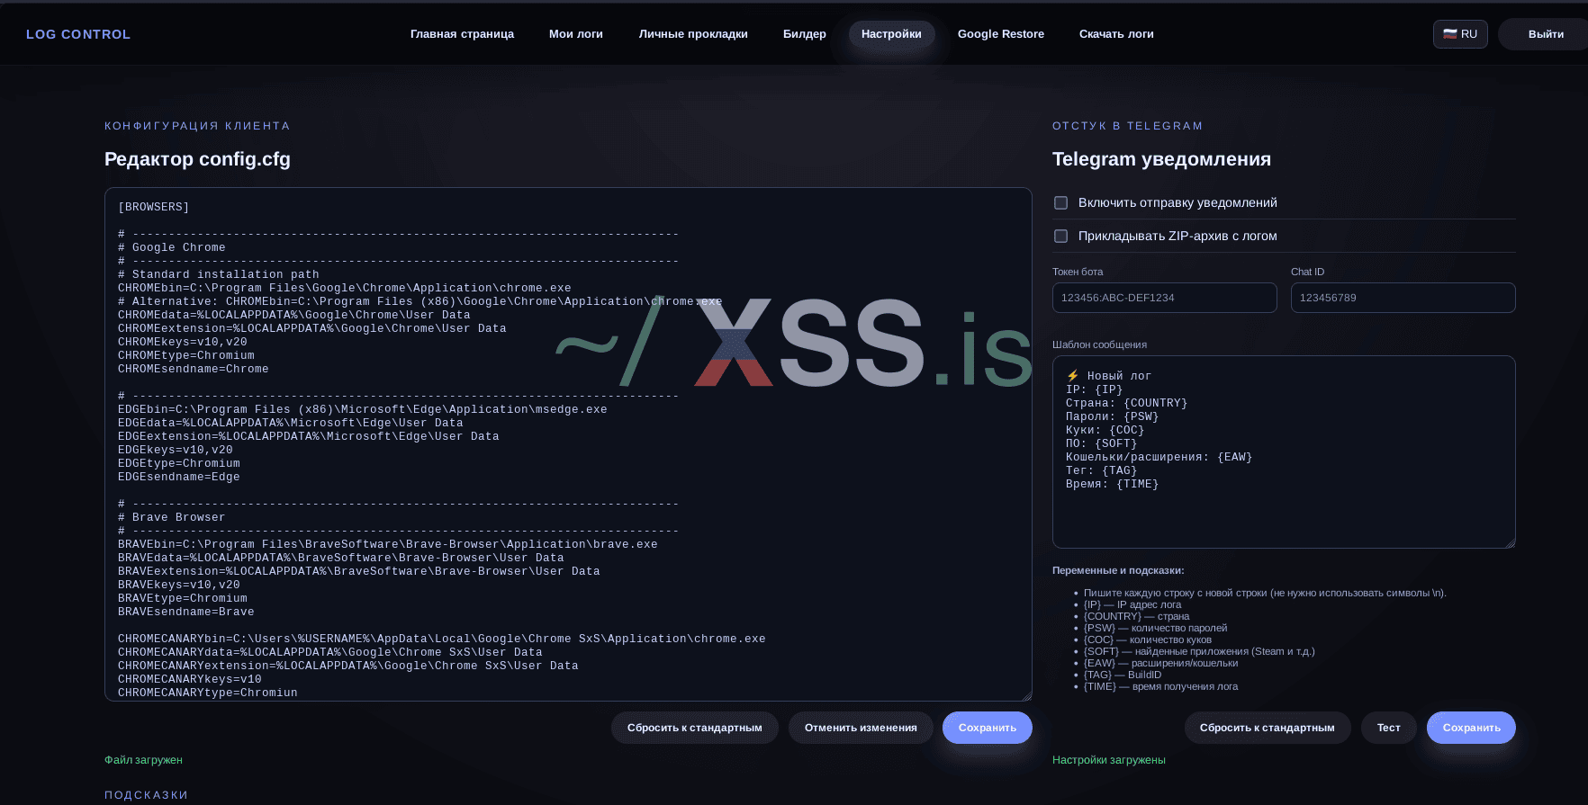Click the CHROMEsendname=Chrome line
This screenshot has width=1588, height=805.
coord(194,369)
